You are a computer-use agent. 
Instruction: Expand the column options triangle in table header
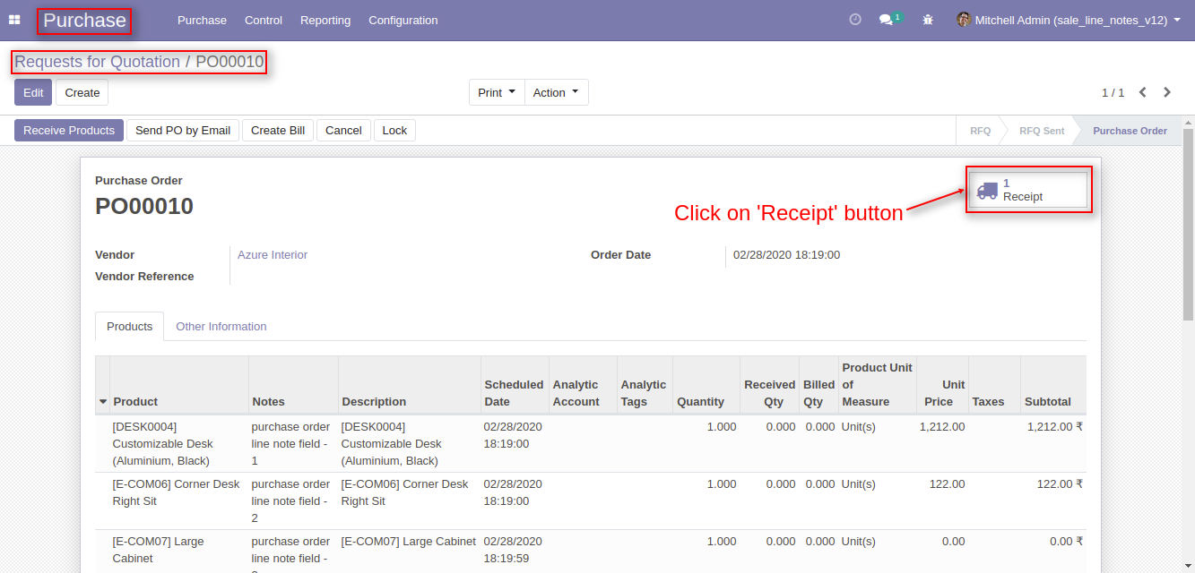(103, 402)
